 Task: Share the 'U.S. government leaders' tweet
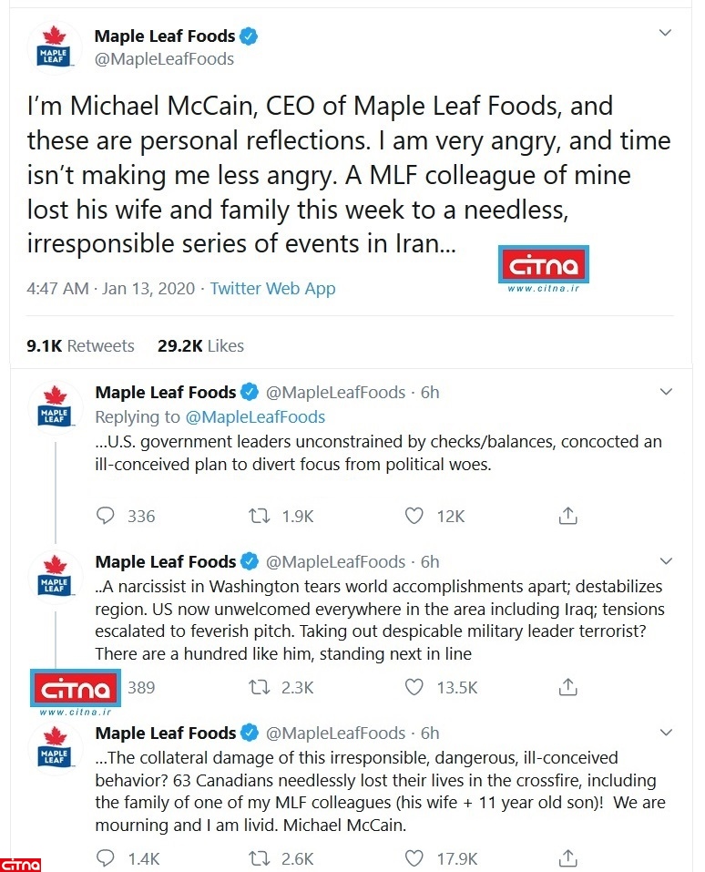coord(567,516)
